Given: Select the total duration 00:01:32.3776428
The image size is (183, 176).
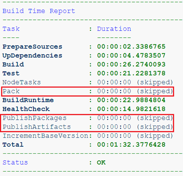Looking at the screenshot, I should click(131, 145).
